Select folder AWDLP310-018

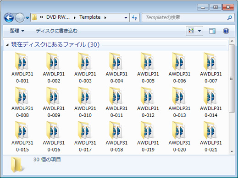click(x=116, y=137)
